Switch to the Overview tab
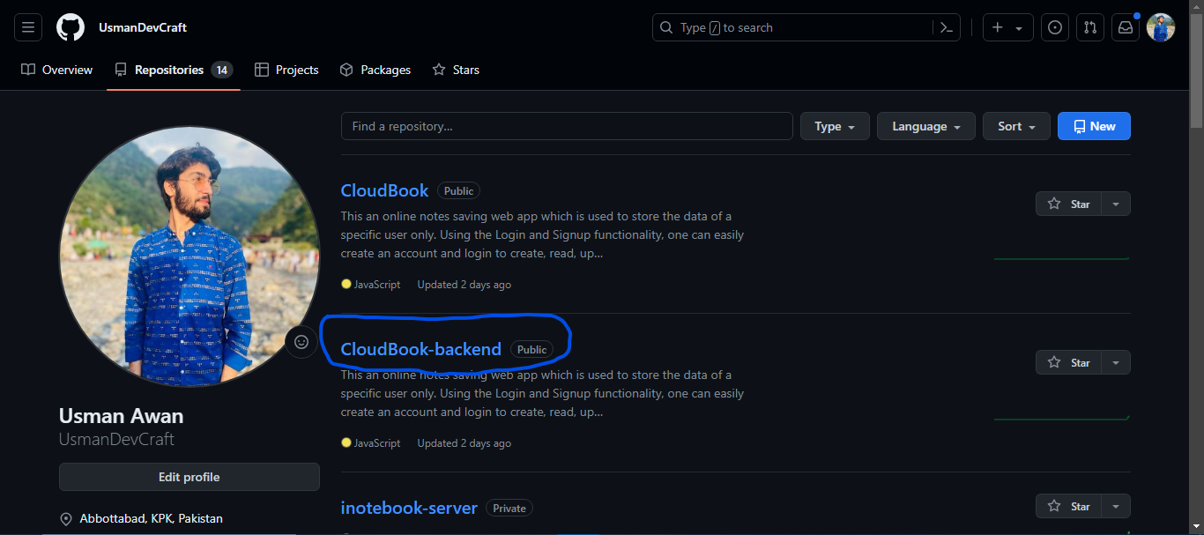 click(x=57, y=70)
